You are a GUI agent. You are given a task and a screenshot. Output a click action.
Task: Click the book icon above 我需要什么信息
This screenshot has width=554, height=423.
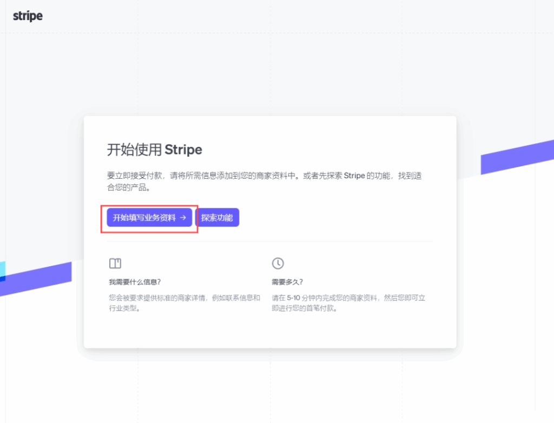pyautogui.click(x=115, y=263)
